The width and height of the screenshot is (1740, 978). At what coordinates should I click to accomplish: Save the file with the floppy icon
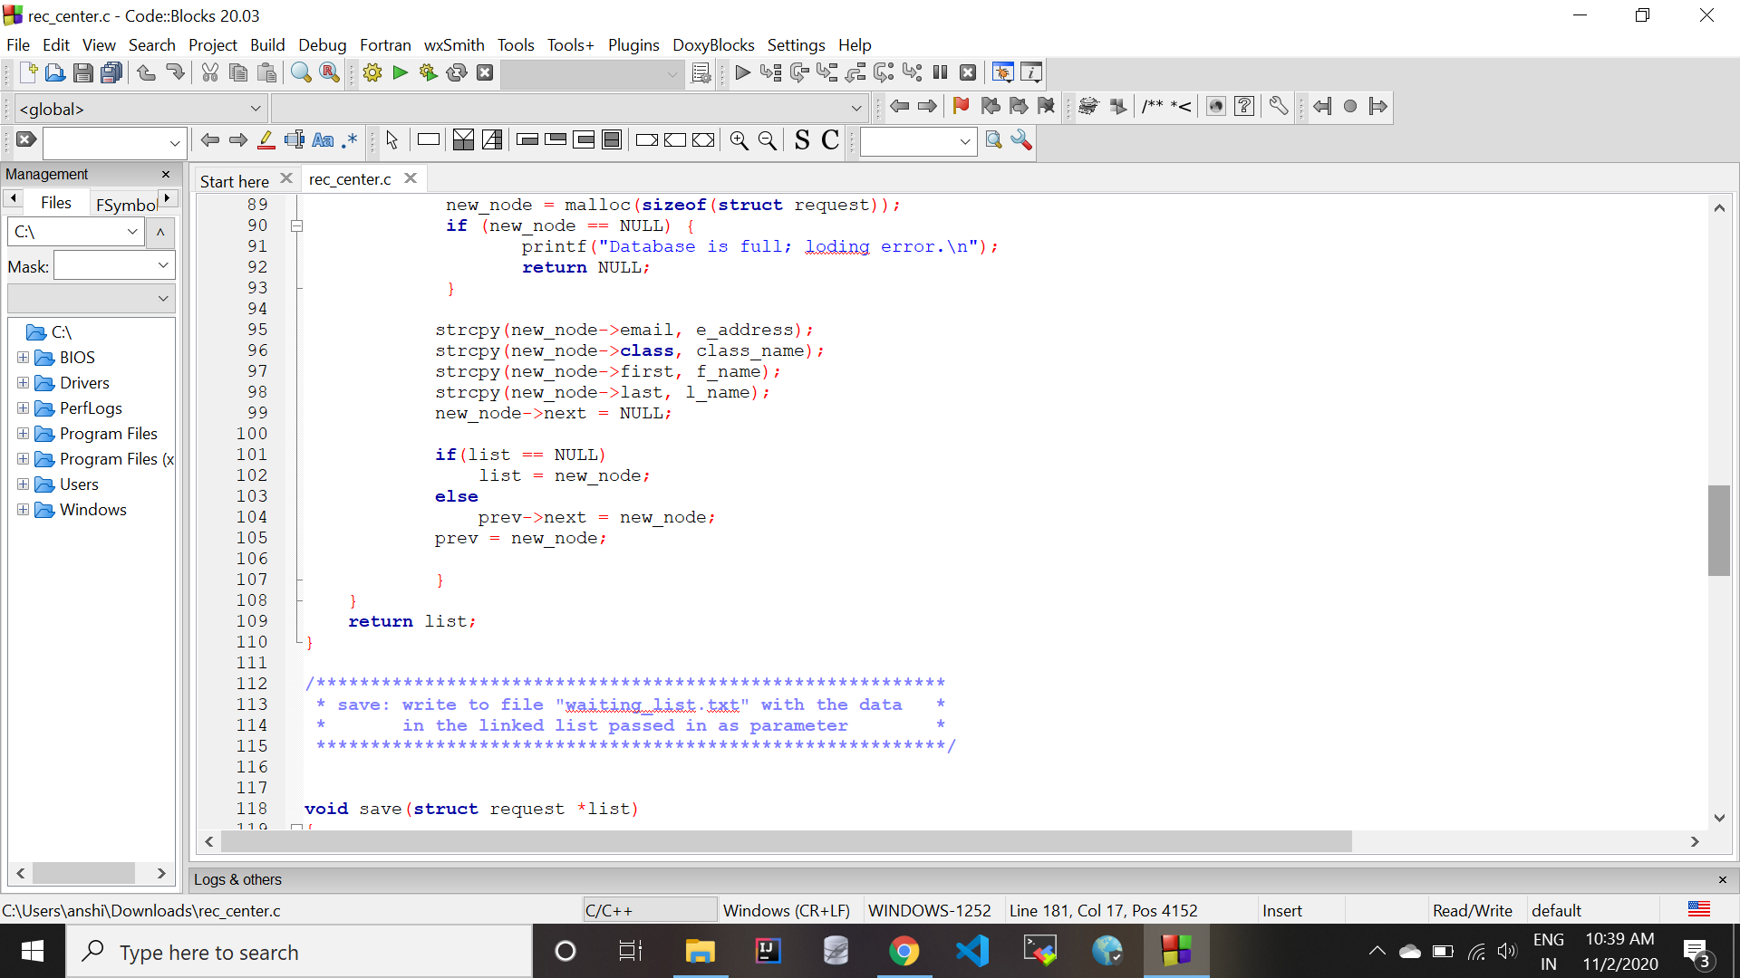pyautogui.click(x=82, y=72)
